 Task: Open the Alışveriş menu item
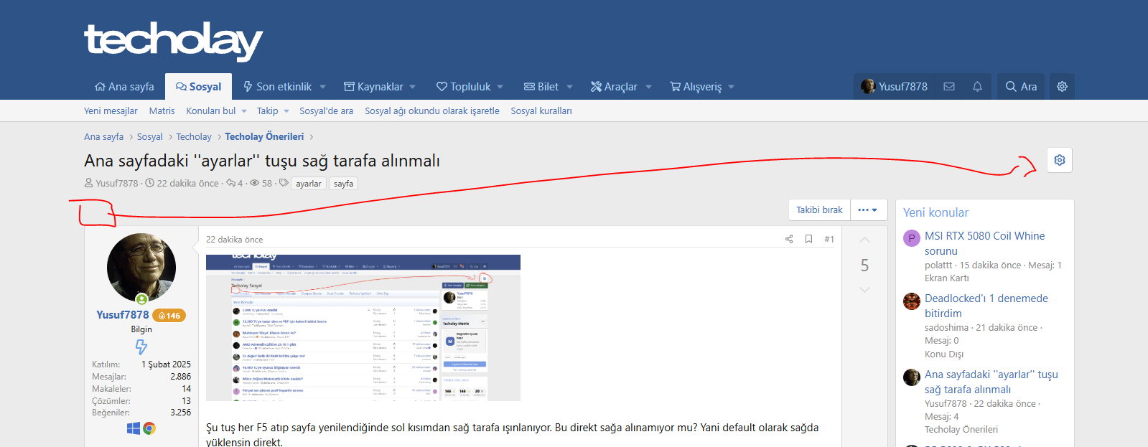696,87
